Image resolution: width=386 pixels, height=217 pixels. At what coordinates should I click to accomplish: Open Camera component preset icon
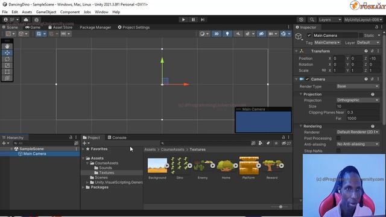pyautogui.click(x=372, y=79)
